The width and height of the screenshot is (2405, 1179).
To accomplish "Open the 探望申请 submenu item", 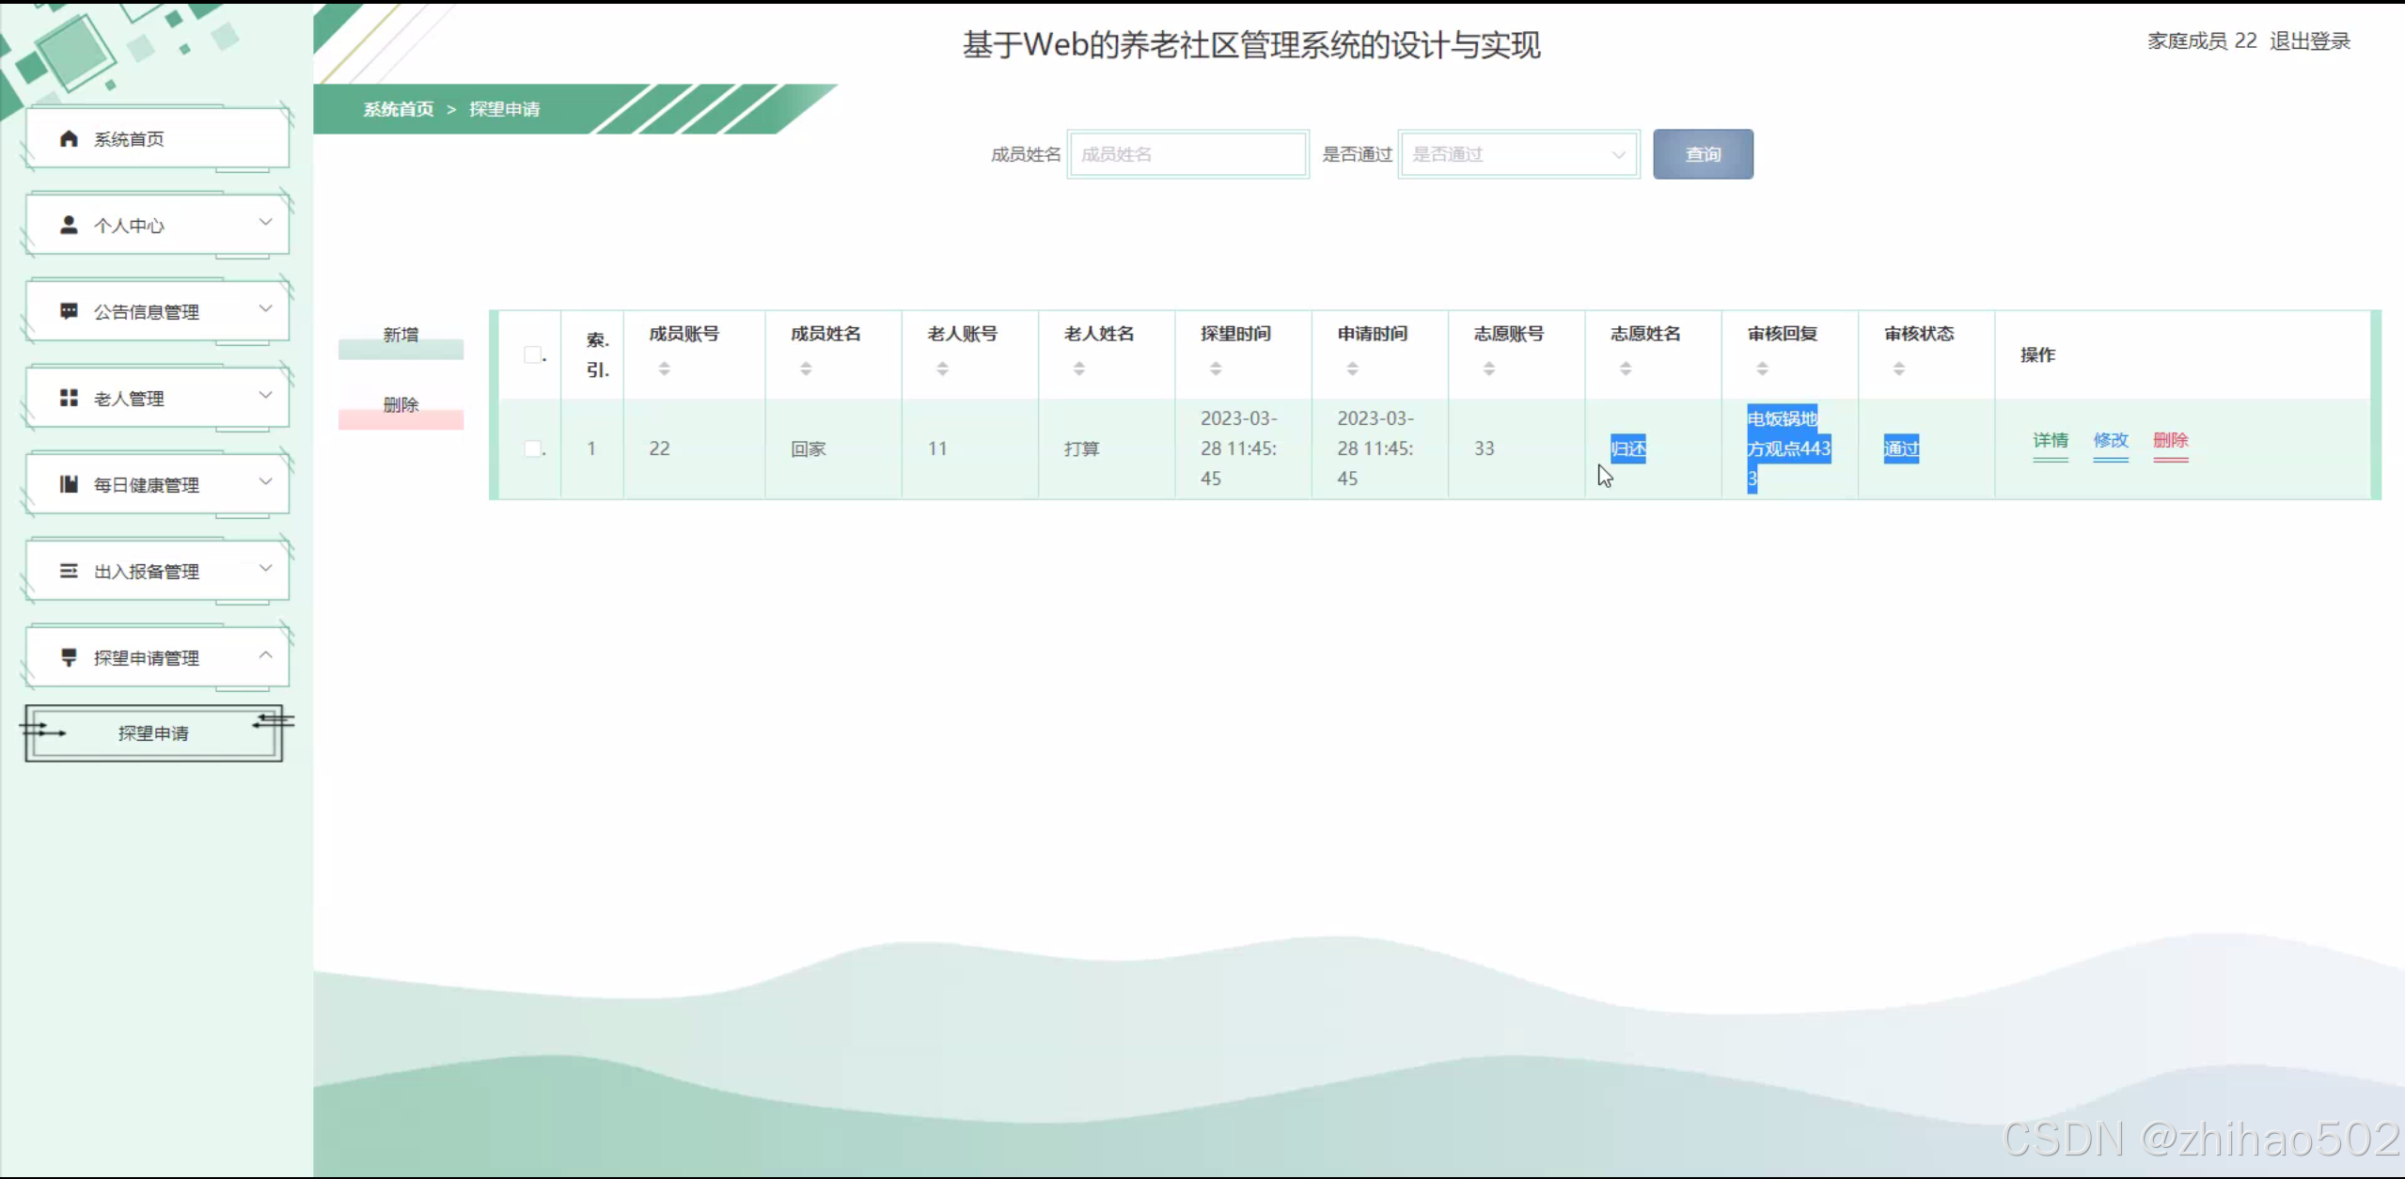I will click(153, 733).
